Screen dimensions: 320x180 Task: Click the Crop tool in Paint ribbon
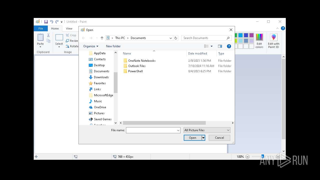(71, 35)
